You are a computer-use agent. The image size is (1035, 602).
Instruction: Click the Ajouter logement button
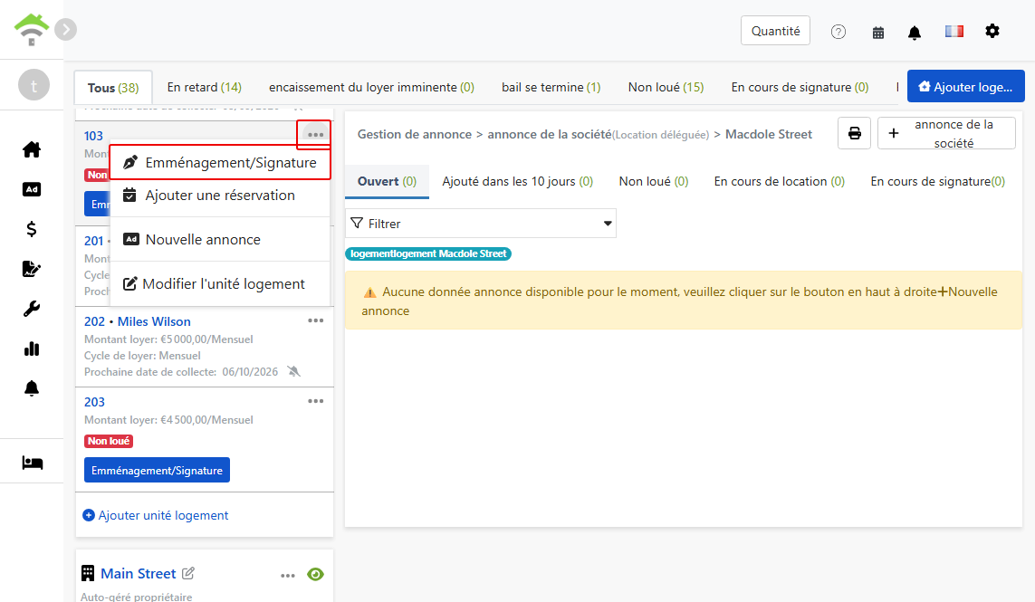tap(965, 87)
